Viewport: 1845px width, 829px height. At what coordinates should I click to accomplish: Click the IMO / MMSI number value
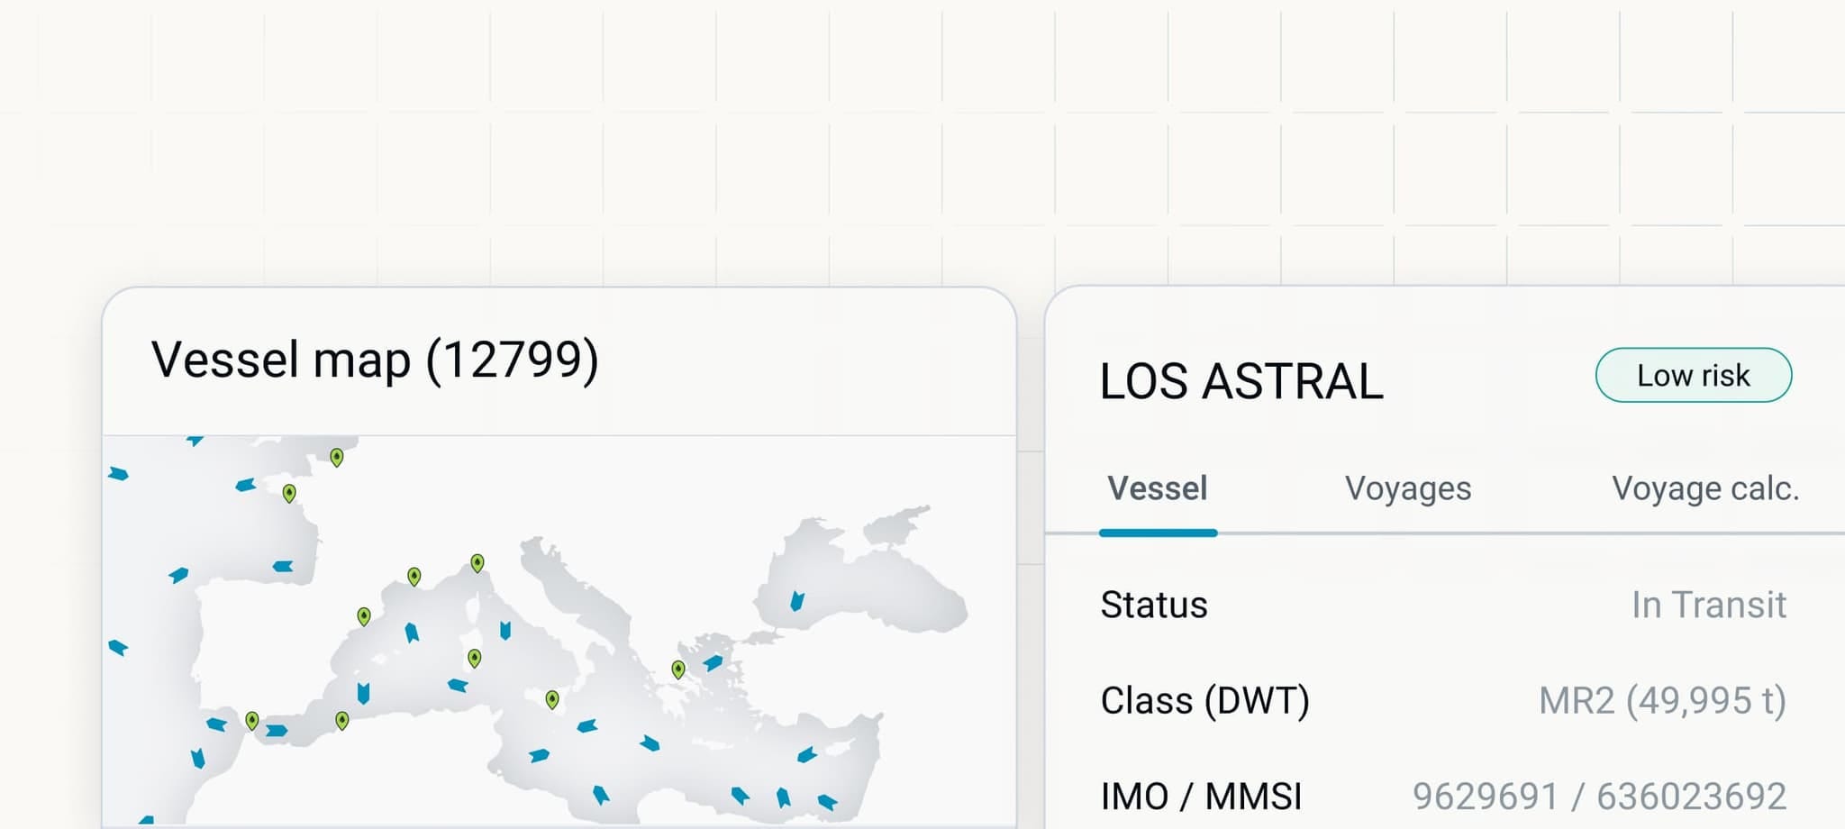(1599, 797)
